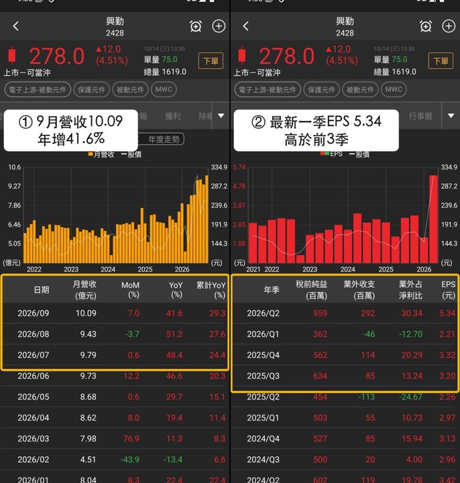
Task: Select the 2025/Q2 earnings row
Action: tap(345, 397)
